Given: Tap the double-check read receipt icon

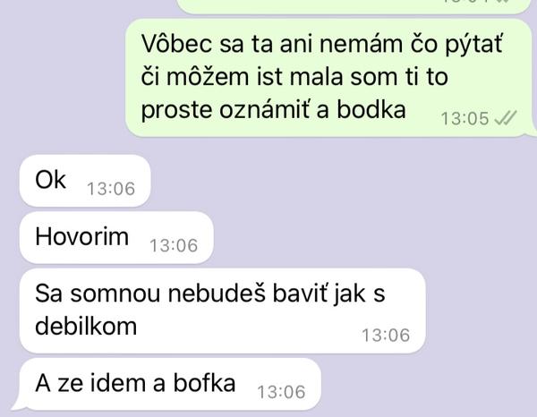Looking at the screenshot, I should tap(506, 118).
